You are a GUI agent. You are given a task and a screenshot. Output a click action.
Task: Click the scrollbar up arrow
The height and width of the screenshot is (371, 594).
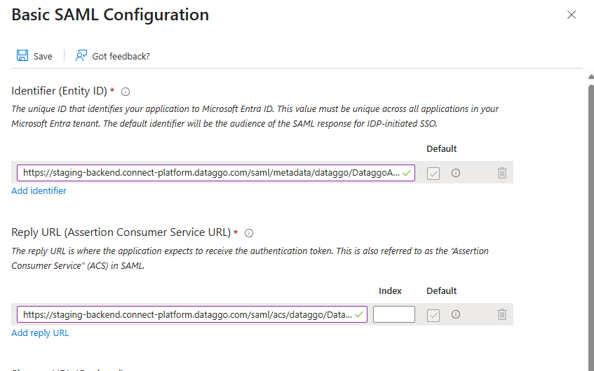point(591,77)
